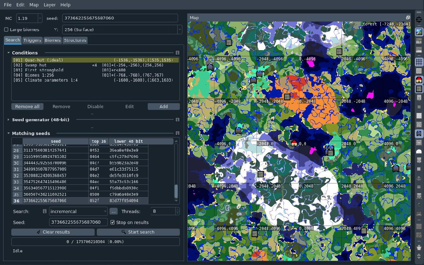Open the Y level 256 Surface dropdown
This screenshot has width=424, height=265.
point(122,30)
